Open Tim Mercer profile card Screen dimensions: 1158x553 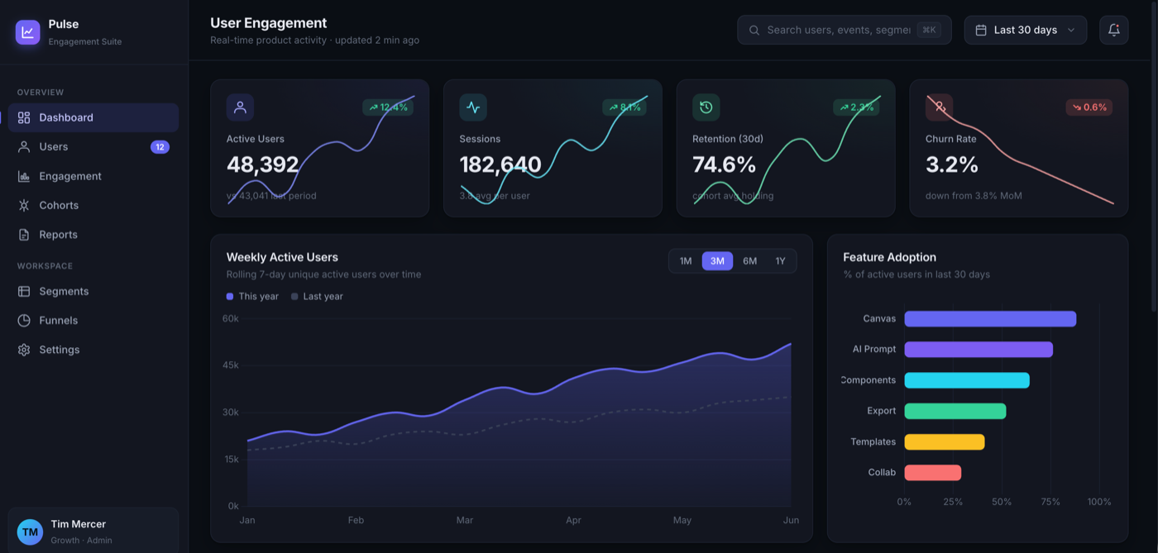(93, 532)
